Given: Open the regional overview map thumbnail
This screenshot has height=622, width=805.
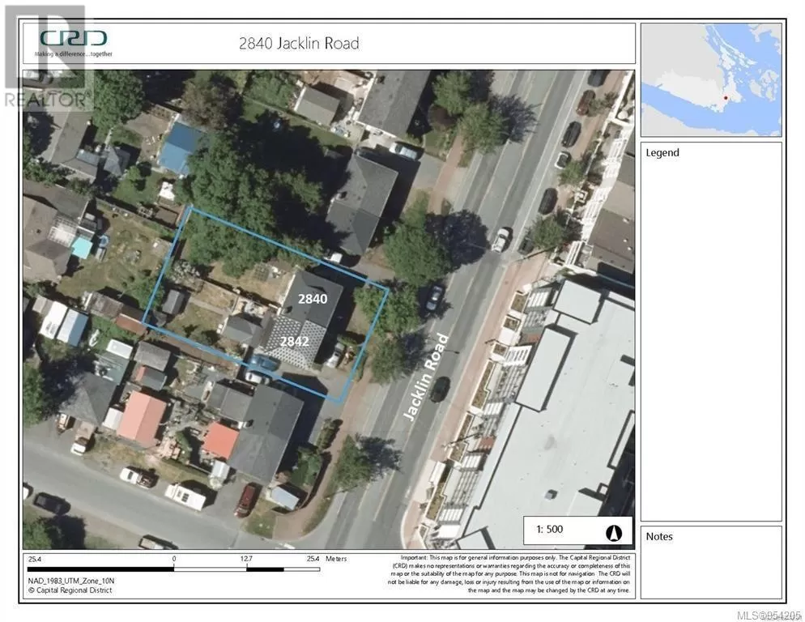Looking at the screenshot, I should pyautogui.click(x=711, y=79).
